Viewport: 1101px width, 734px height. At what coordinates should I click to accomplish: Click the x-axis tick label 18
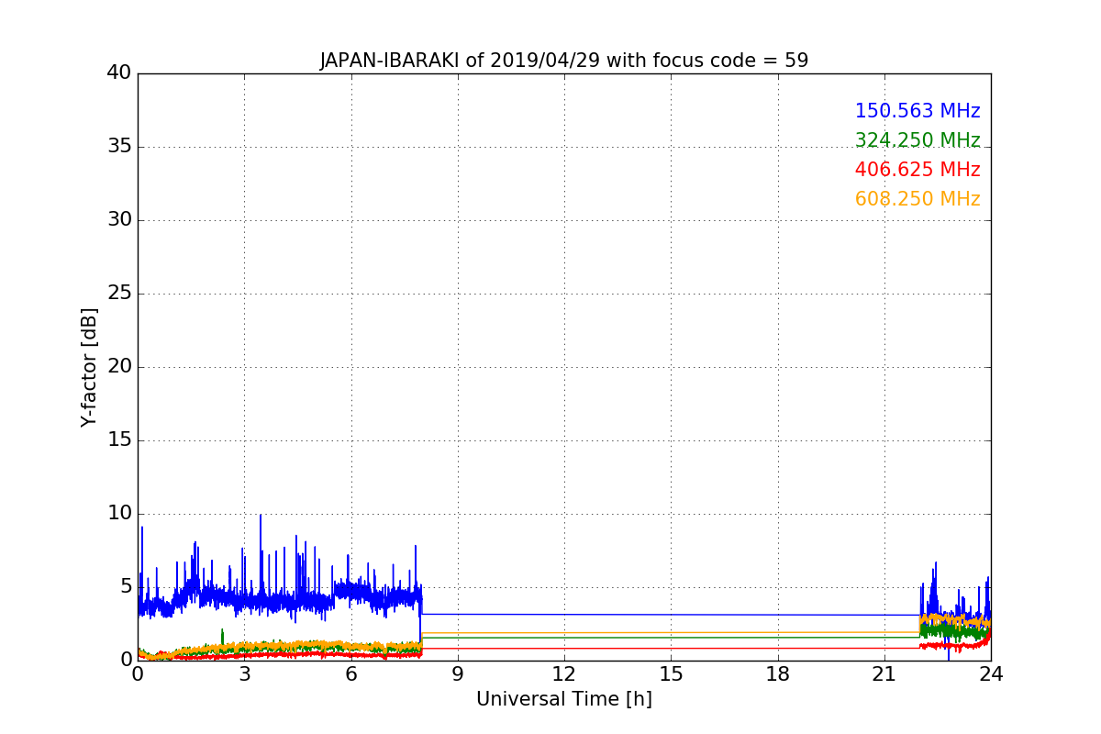[x=778, y=674]
